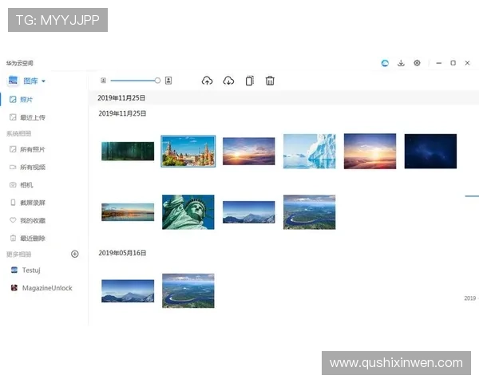This screenshot has width=479, height=383.
Task: Open the download manager icon in title bar
Action: (x=401, y=63)
